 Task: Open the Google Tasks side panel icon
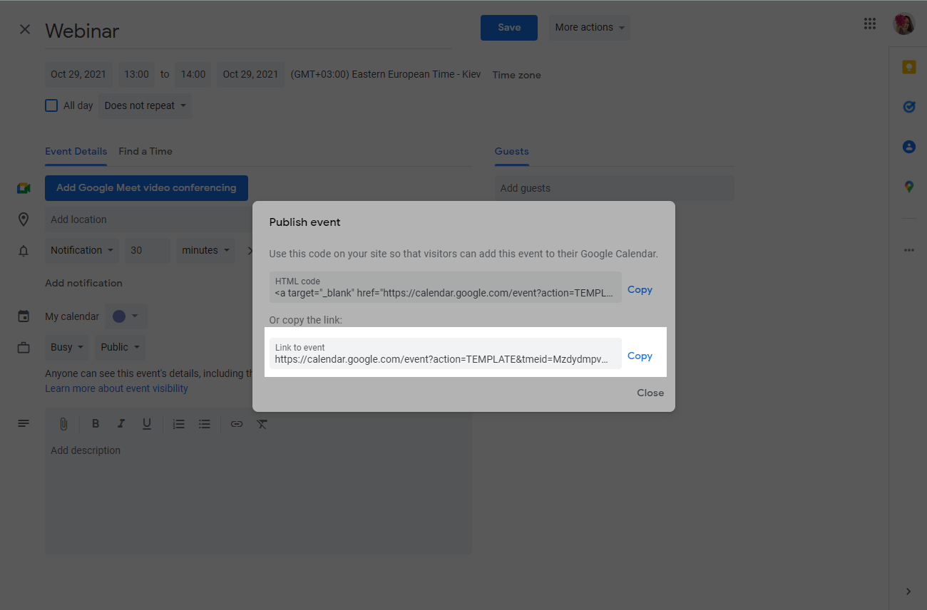908,107
